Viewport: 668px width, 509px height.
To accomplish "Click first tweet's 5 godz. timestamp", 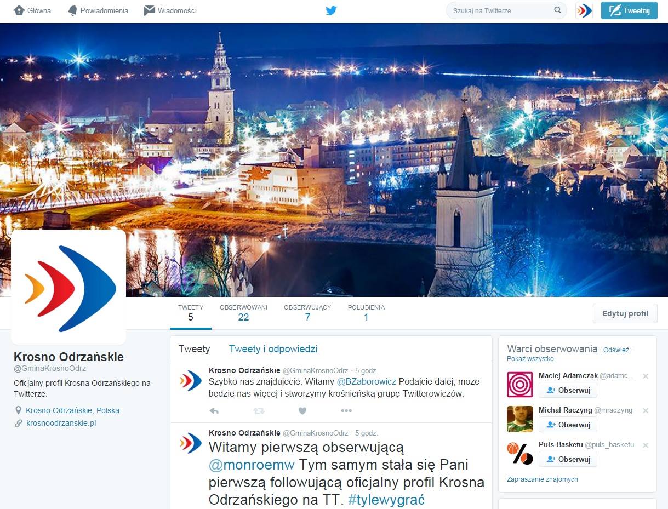I will pos(367,370).
